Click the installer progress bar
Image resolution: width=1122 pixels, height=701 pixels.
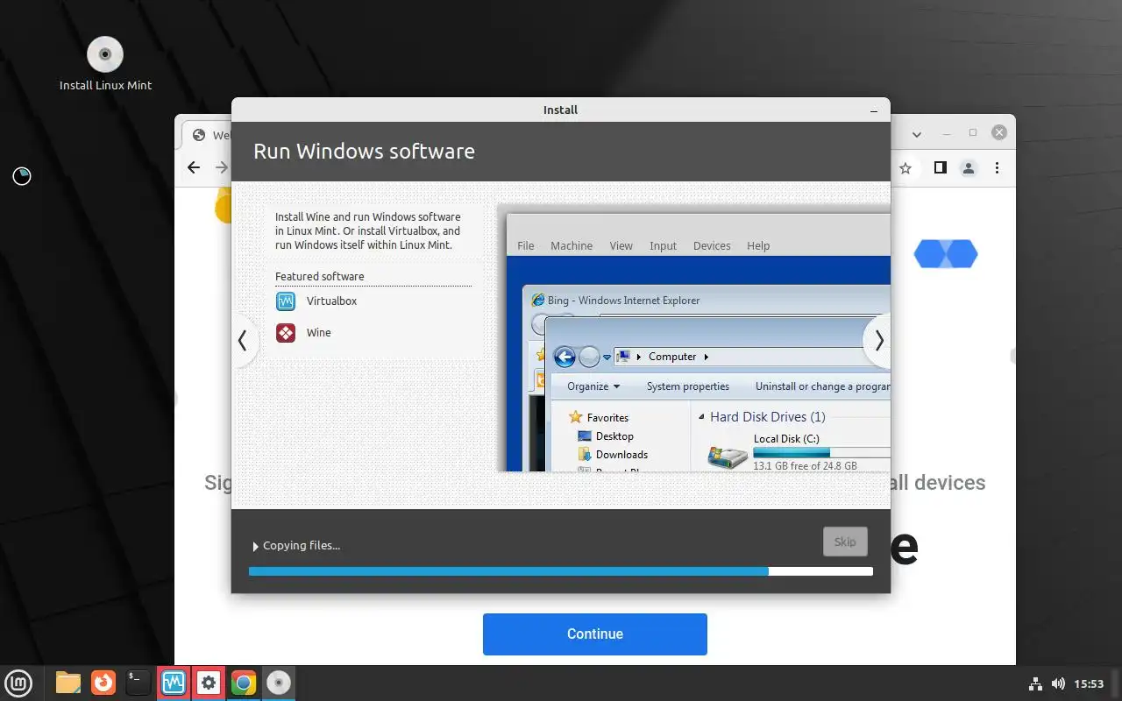coord(561,571)
